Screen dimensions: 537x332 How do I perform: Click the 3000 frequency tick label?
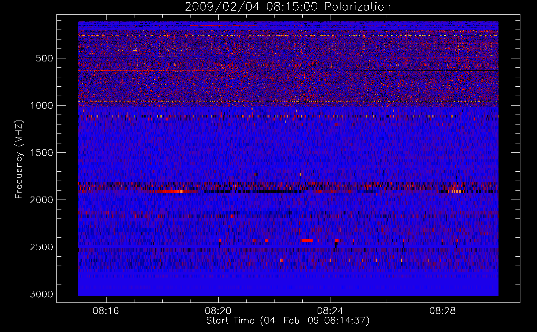click(42, 294)
